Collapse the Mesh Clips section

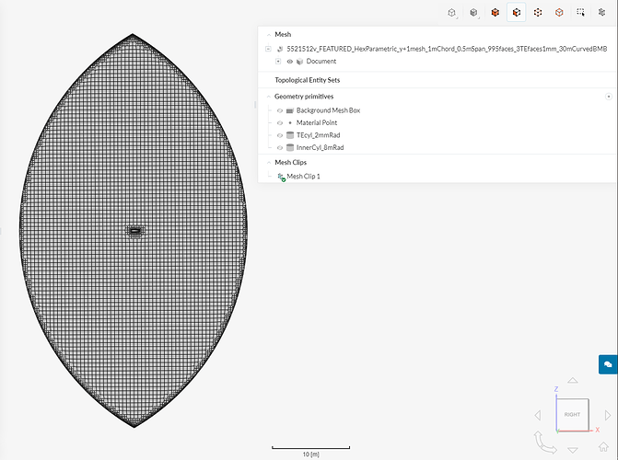pos(268,162)
